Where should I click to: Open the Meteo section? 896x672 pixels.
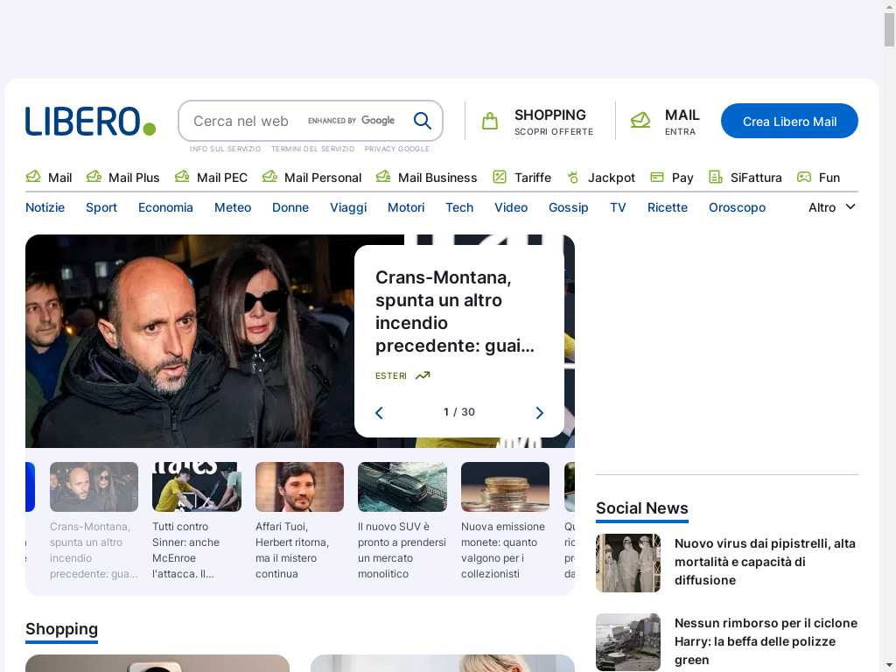click(233, 207)
